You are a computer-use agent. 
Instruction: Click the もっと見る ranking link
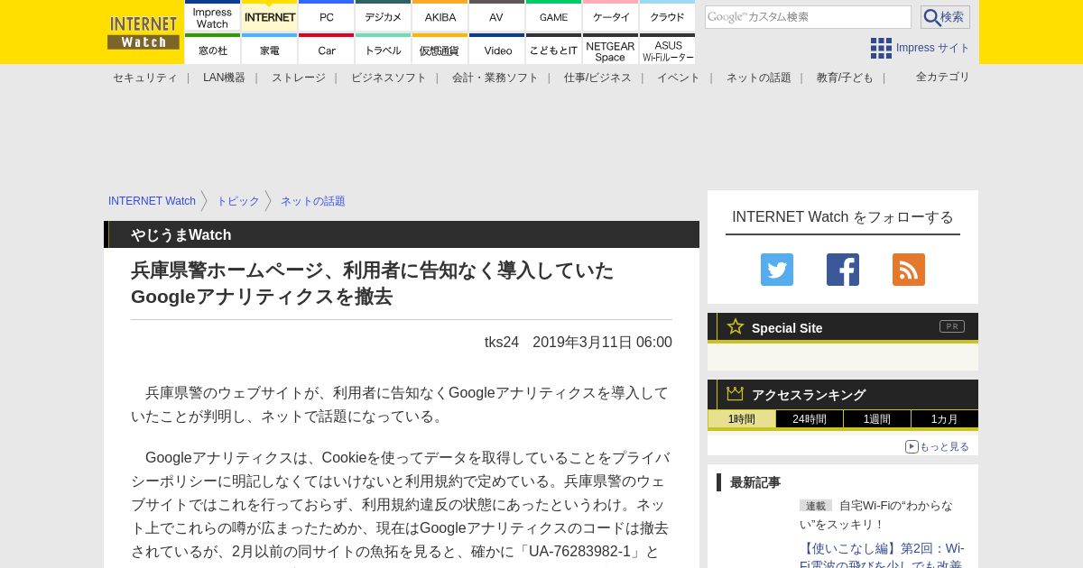937,446
